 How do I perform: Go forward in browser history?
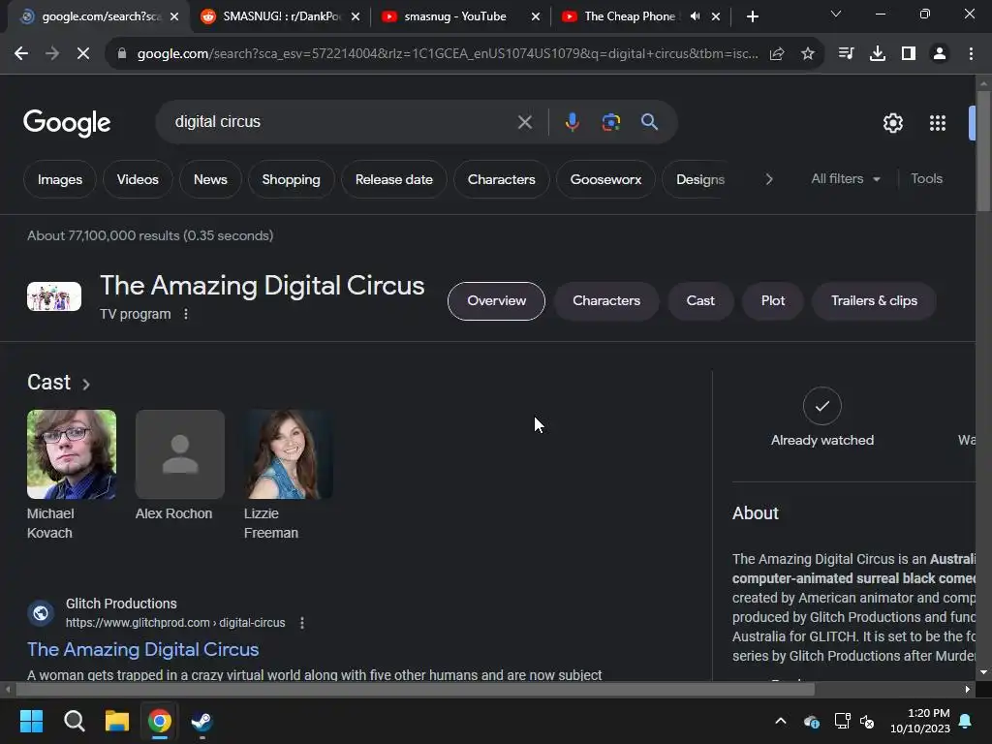pyautogui.click(x=52, y=54)
